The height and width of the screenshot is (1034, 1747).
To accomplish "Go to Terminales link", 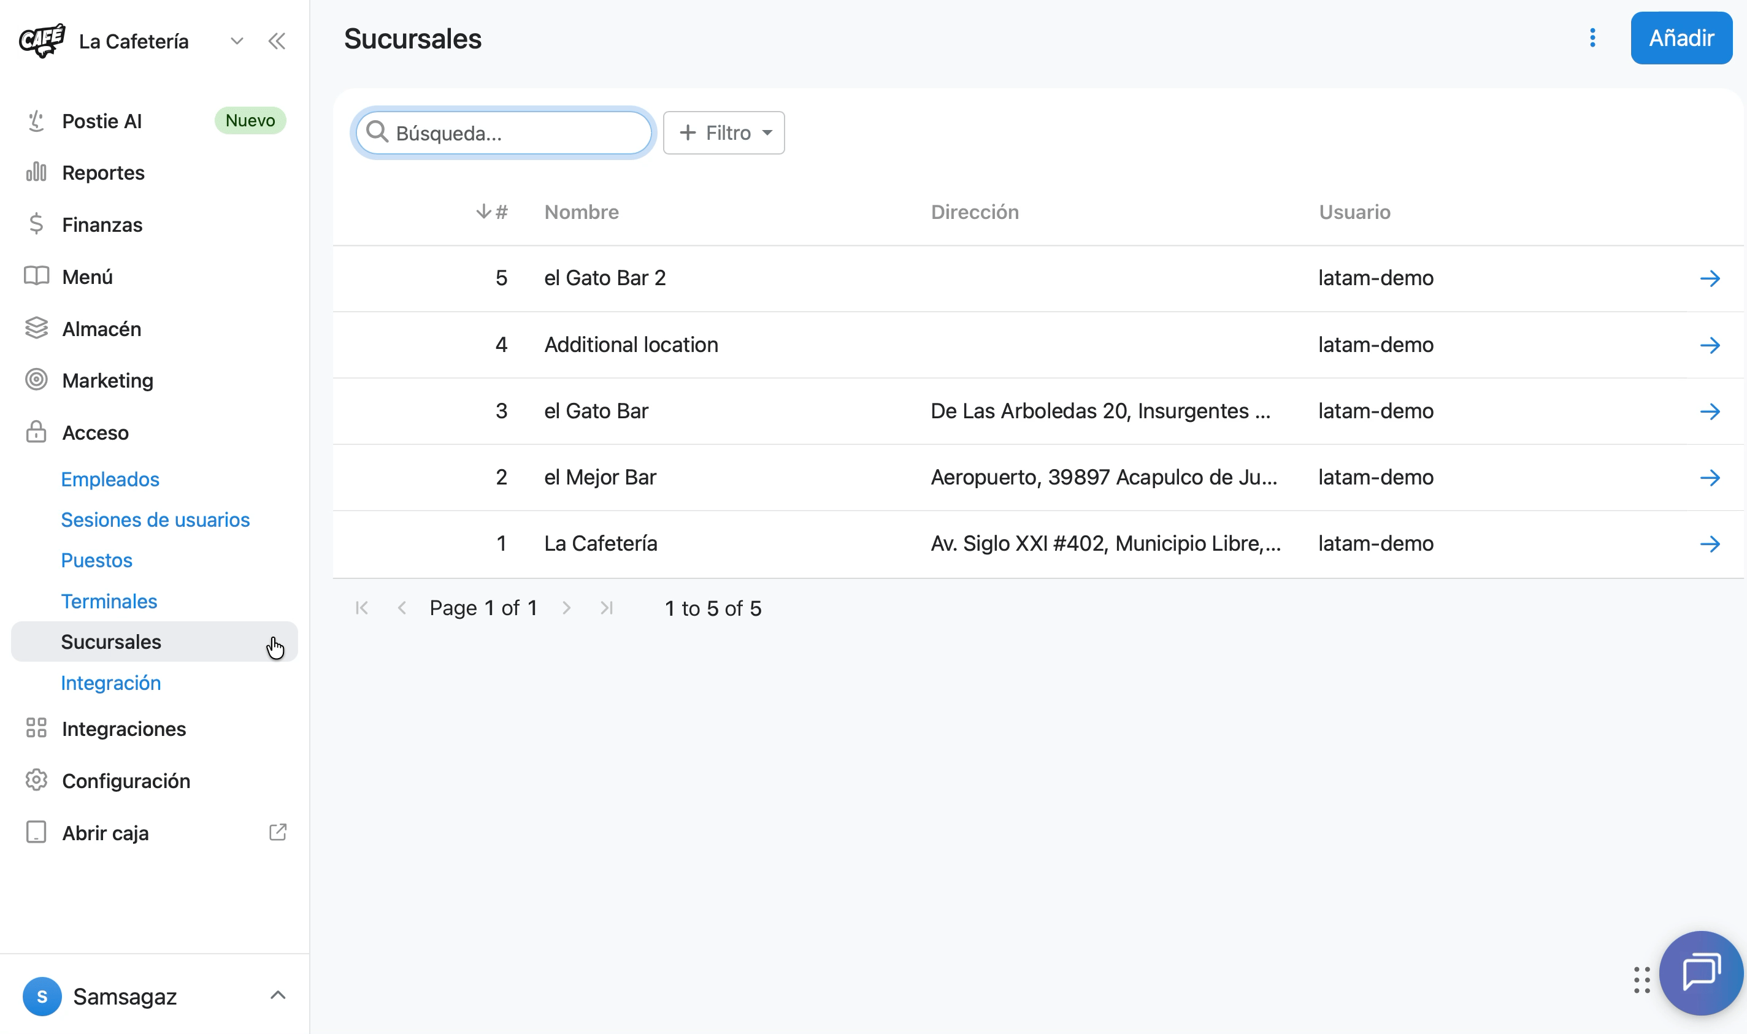I will click(x=109, y=601).
